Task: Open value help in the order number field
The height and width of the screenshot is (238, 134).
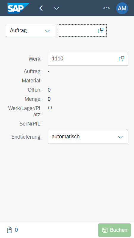Action: pos(101,31)
